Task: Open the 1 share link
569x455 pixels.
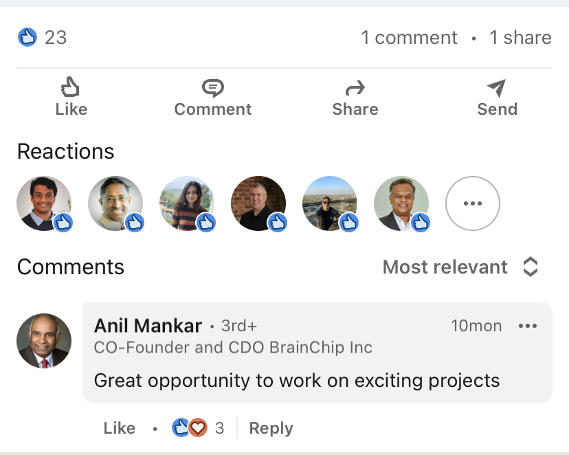Action: (x=520, y=37)
